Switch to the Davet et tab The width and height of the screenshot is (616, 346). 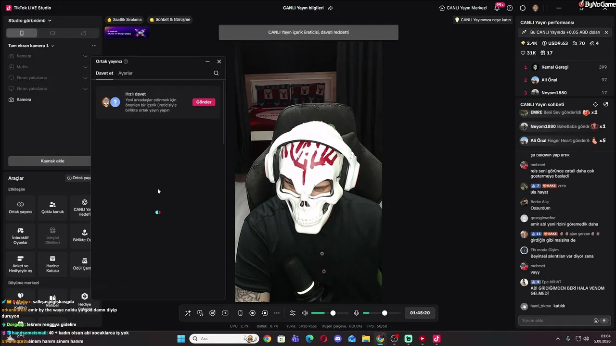[104, 73]
